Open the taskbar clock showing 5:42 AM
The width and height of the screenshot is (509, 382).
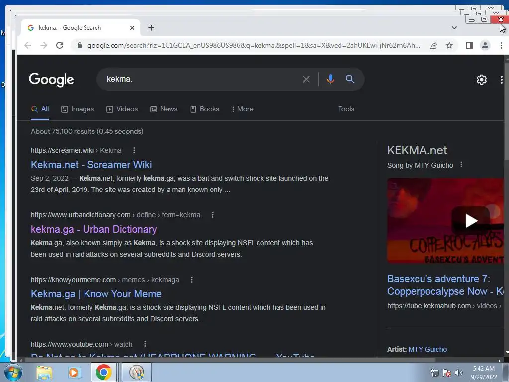coord(484,372)
